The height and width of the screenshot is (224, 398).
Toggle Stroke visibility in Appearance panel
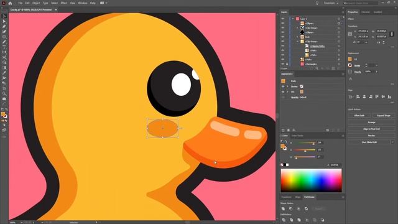coord(283,86)
